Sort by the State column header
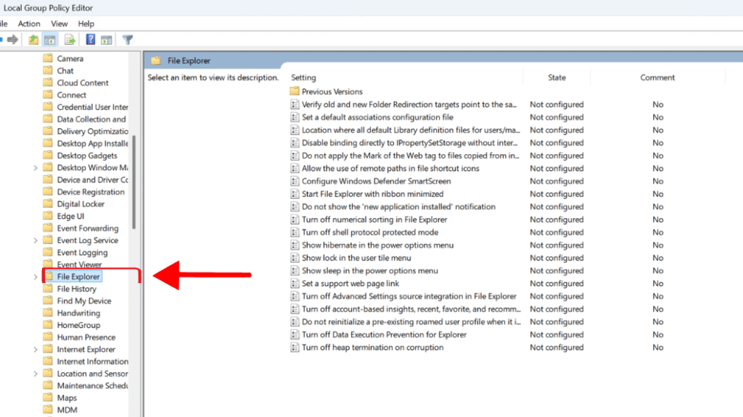 (x=557, y=77)
